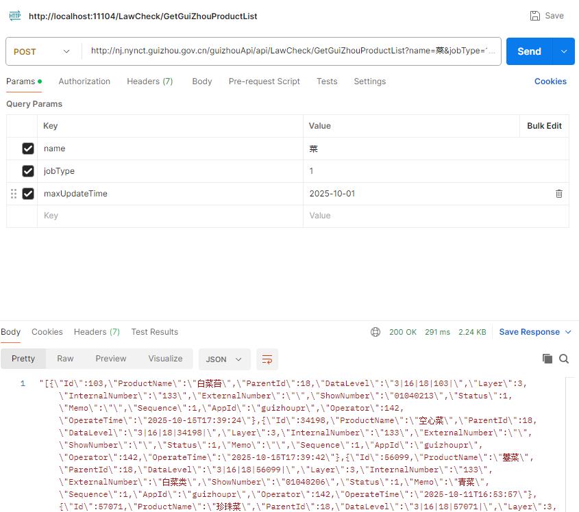Toggle word wrap in response viewer
The width and height of the screenshot is (579, 512).
coord(267,359)
